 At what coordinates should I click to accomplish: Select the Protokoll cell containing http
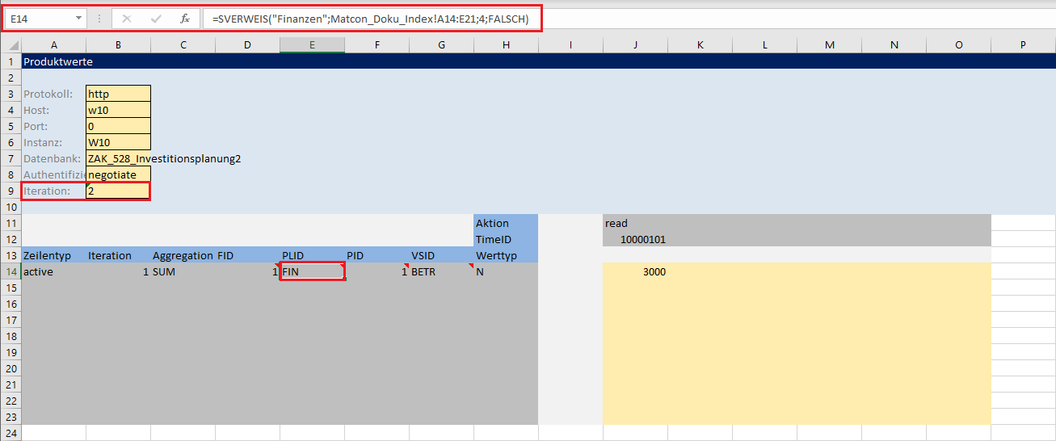tap(118, 94)
